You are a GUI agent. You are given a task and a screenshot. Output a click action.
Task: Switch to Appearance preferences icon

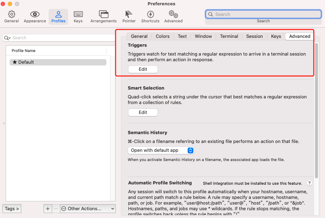(x=35, y=16)
